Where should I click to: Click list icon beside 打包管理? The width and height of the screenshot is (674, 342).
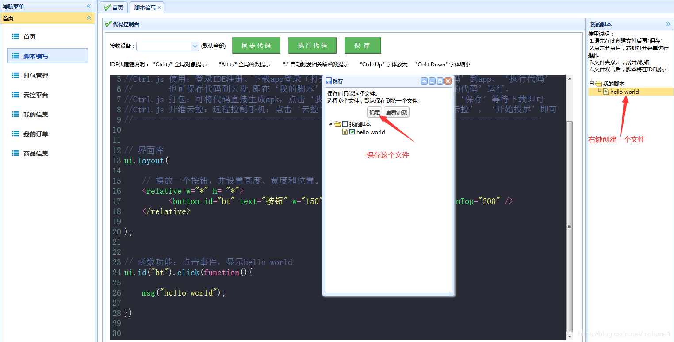tap(15, 75)
